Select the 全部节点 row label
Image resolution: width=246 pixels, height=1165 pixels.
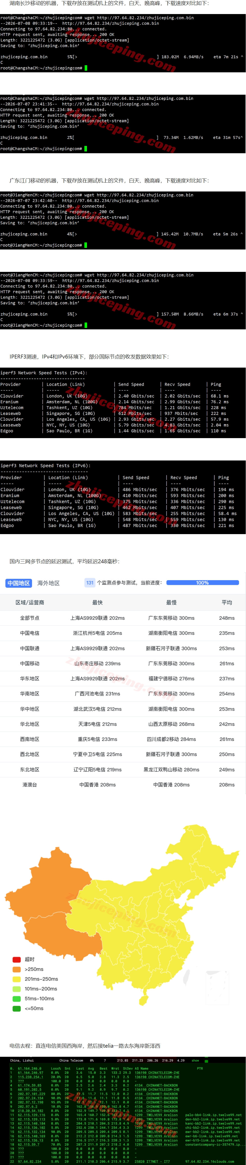coord(30,618)
